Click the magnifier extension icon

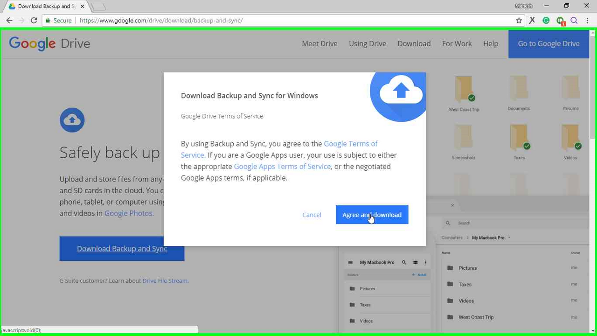click(x=574, y=21)
